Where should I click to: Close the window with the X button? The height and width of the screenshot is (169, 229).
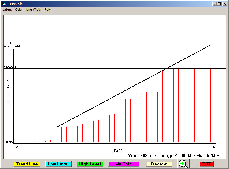225,4
